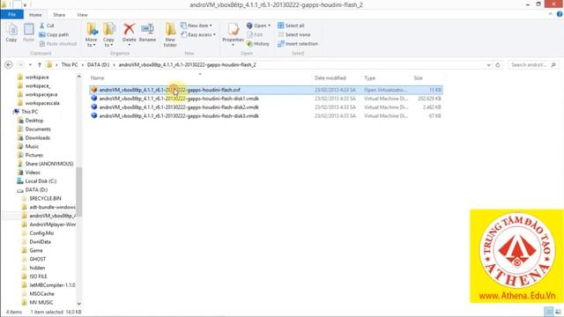This screenshot has width=564, height=317.
Task: Click the Forward navigation arrow
Action: 20,64
